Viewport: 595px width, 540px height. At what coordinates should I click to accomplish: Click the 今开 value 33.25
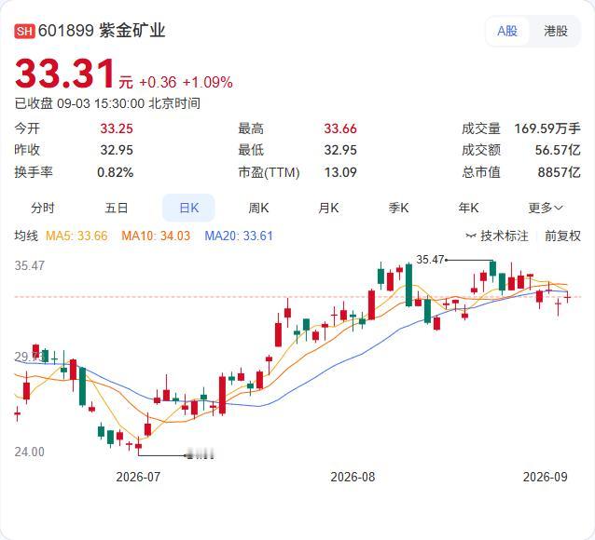[x=117, y=128]
